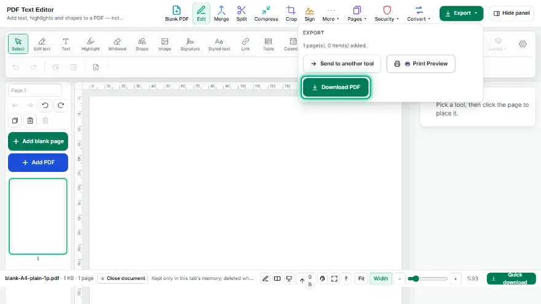Click the blue Add PDF button
This screenshot has height=304, width=541.
click(x=38, y=162)
